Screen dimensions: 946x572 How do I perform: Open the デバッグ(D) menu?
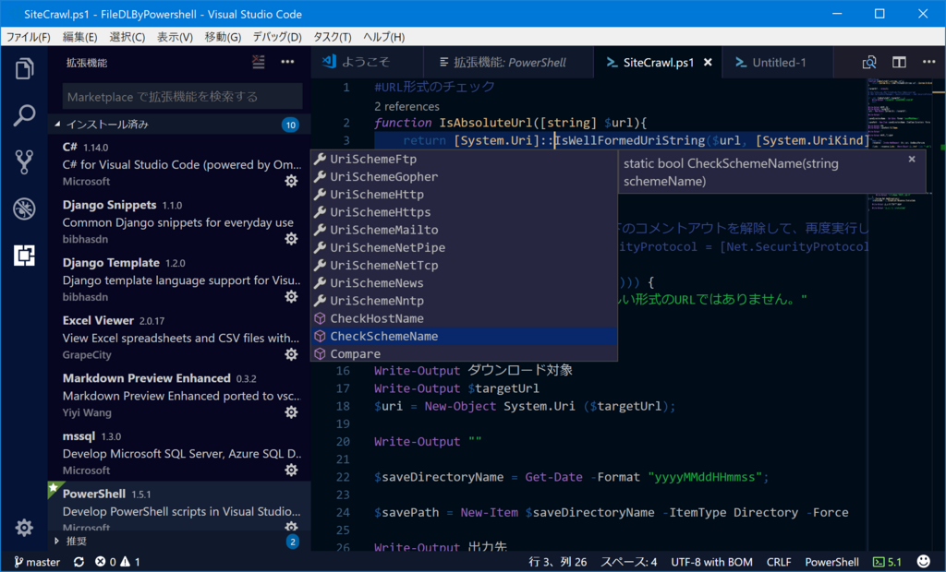[x=277, y=37]
